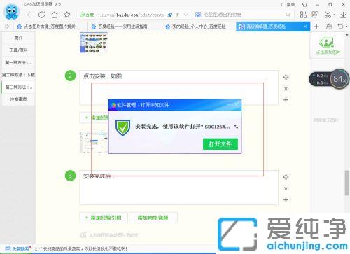The height and width of the screenshot is (254, 350).
Task: Toggle the sidebar icon left of tabs
Action: [7, 27]
